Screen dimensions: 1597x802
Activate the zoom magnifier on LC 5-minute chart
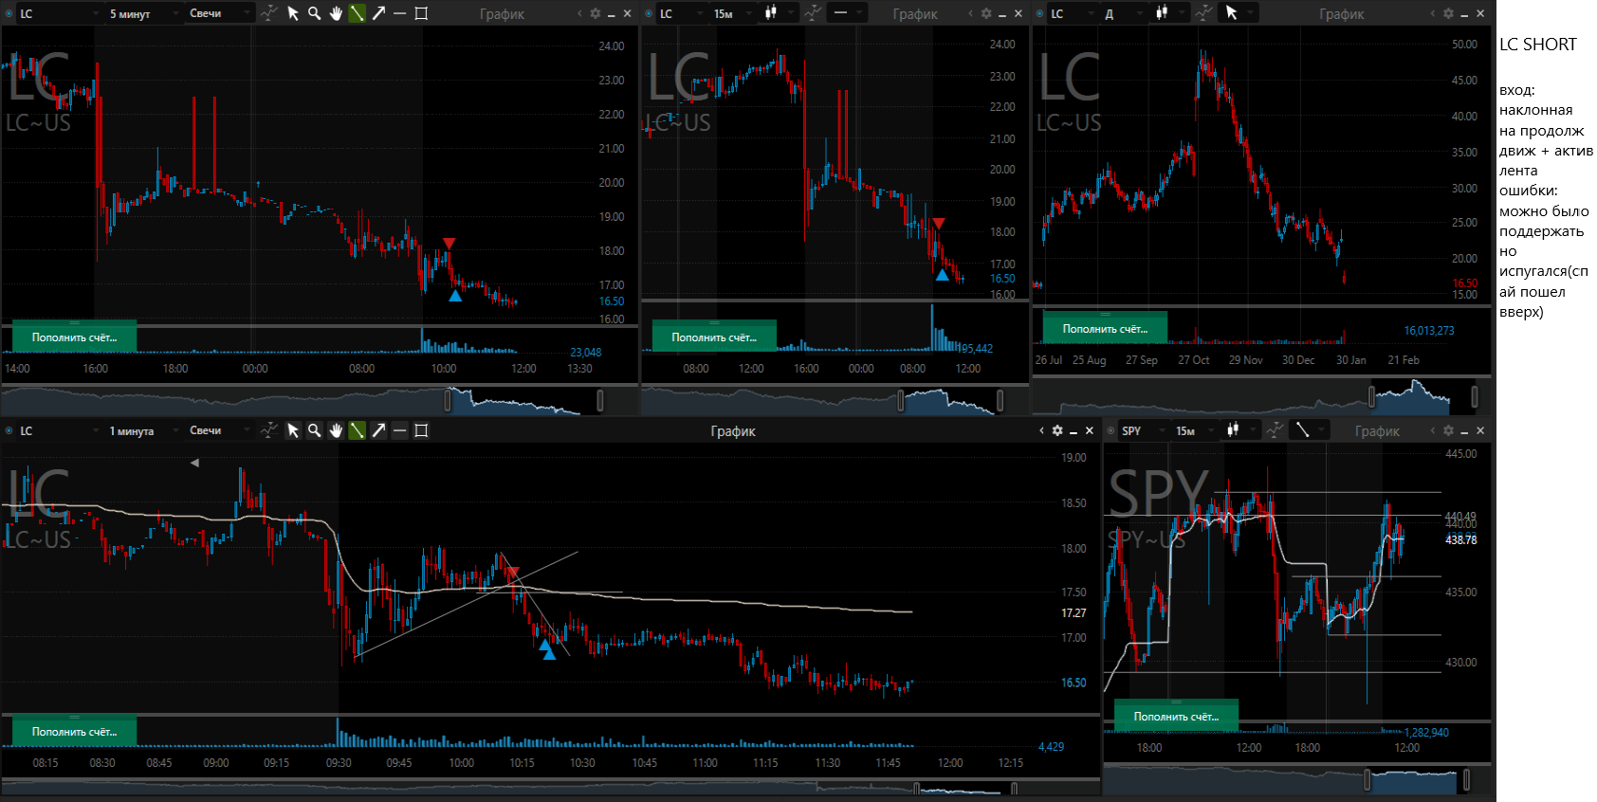tap(314, 13)
